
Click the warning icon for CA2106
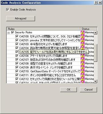pos(82,56)
